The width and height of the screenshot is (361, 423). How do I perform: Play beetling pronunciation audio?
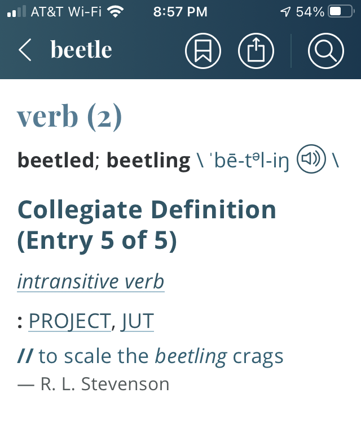[311, 159]
